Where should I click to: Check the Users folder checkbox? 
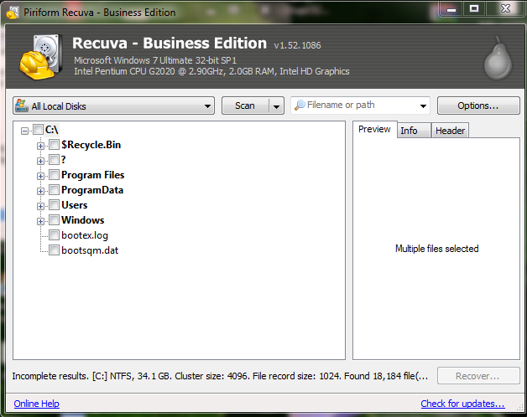[x=54, y=204]
